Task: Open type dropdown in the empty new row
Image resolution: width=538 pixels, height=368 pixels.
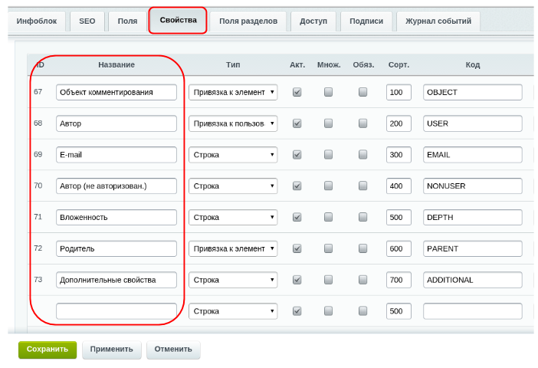Action: [232, 311]
